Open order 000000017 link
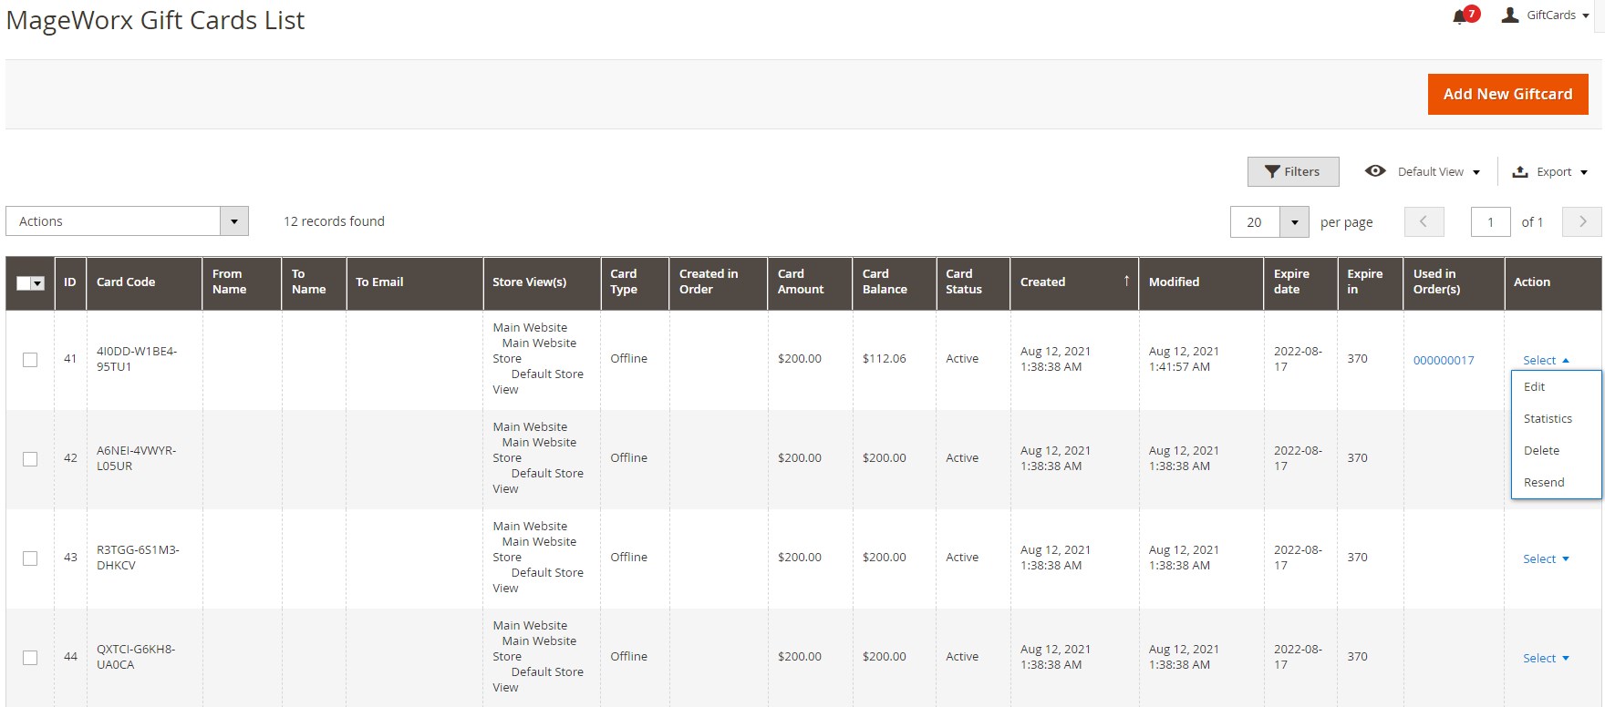Image resolution: width=1605 pixels, height=707 pixels. (1443, 361)
